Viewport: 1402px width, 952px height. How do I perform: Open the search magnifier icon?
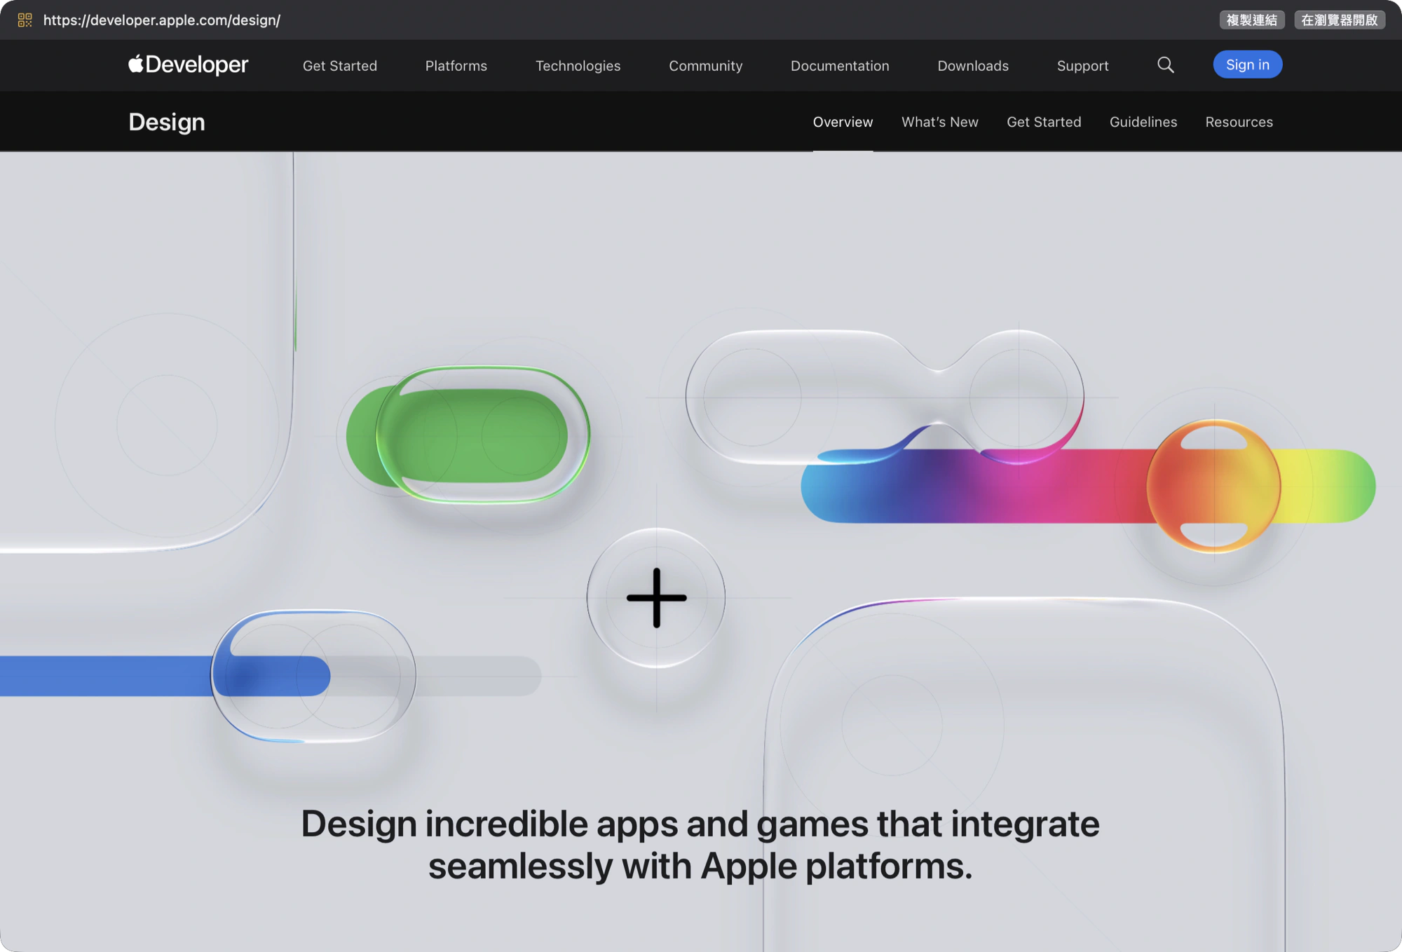point(1165,65)
